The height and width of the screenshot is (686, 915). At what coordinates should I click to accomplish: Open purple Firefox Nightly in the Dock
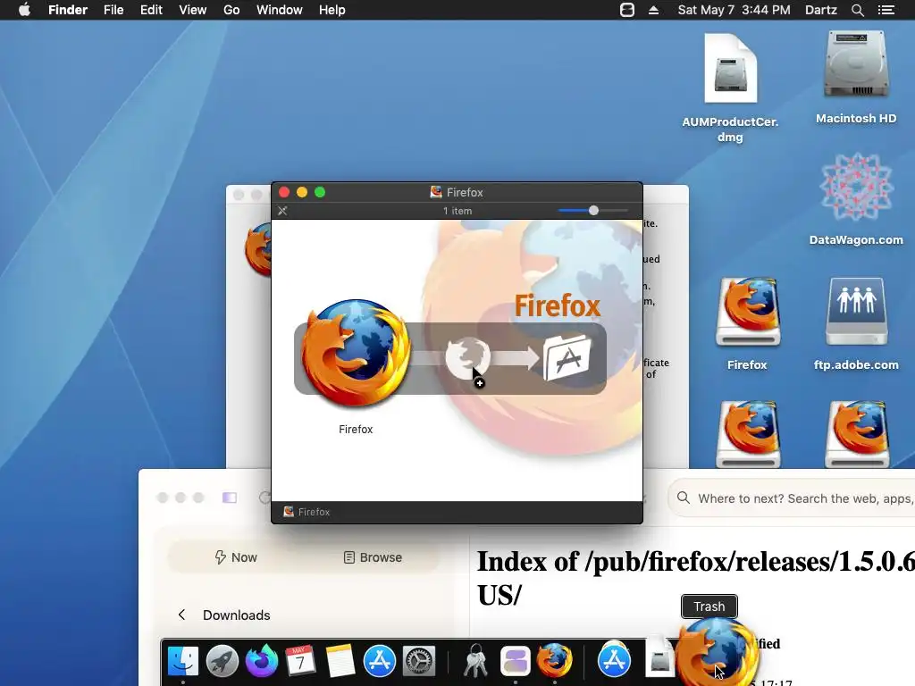(262, 661)
